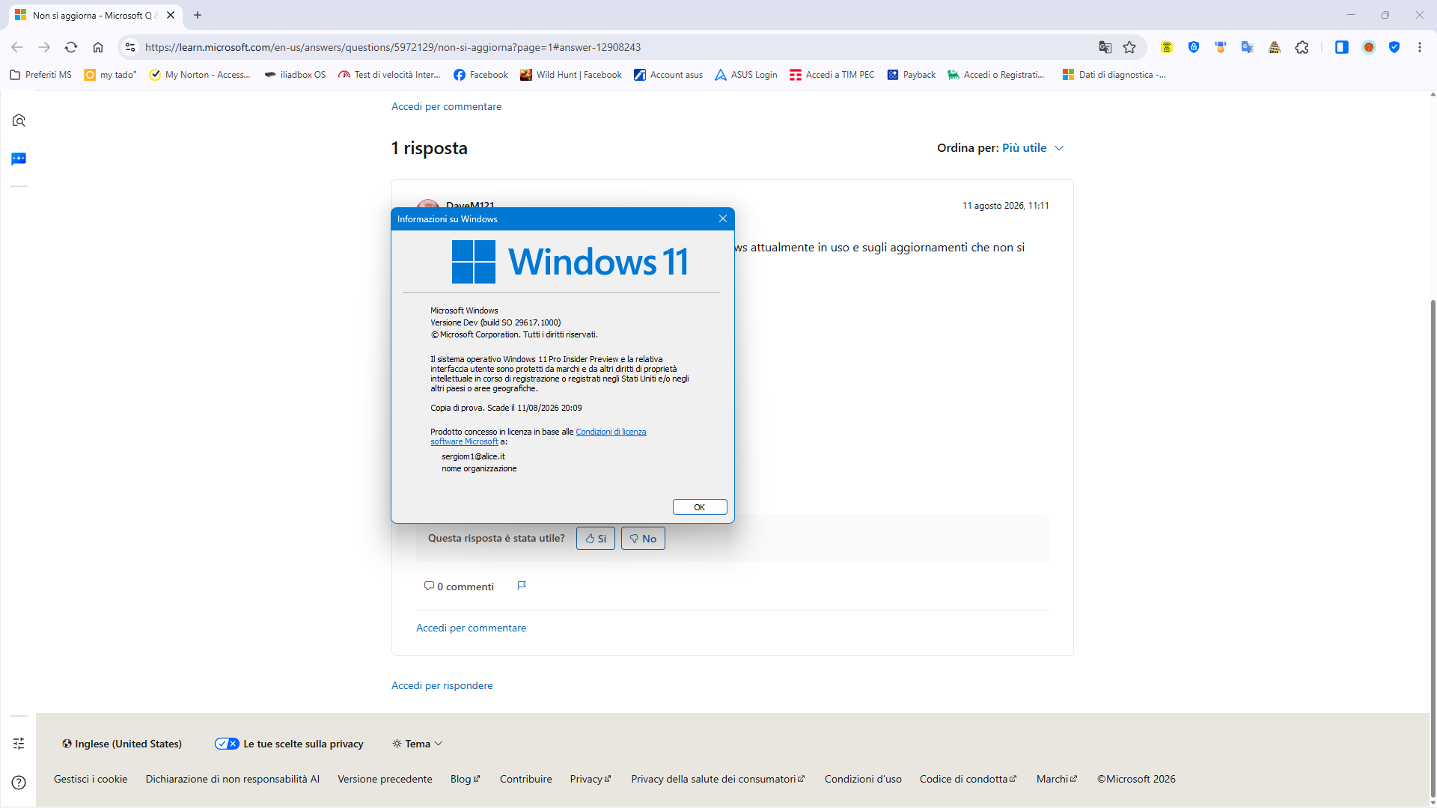Image resolution: width=1437 pixels, height=808 pixels.
Task: Open the Accedi o Registrati bookmark
Action: 996,75
